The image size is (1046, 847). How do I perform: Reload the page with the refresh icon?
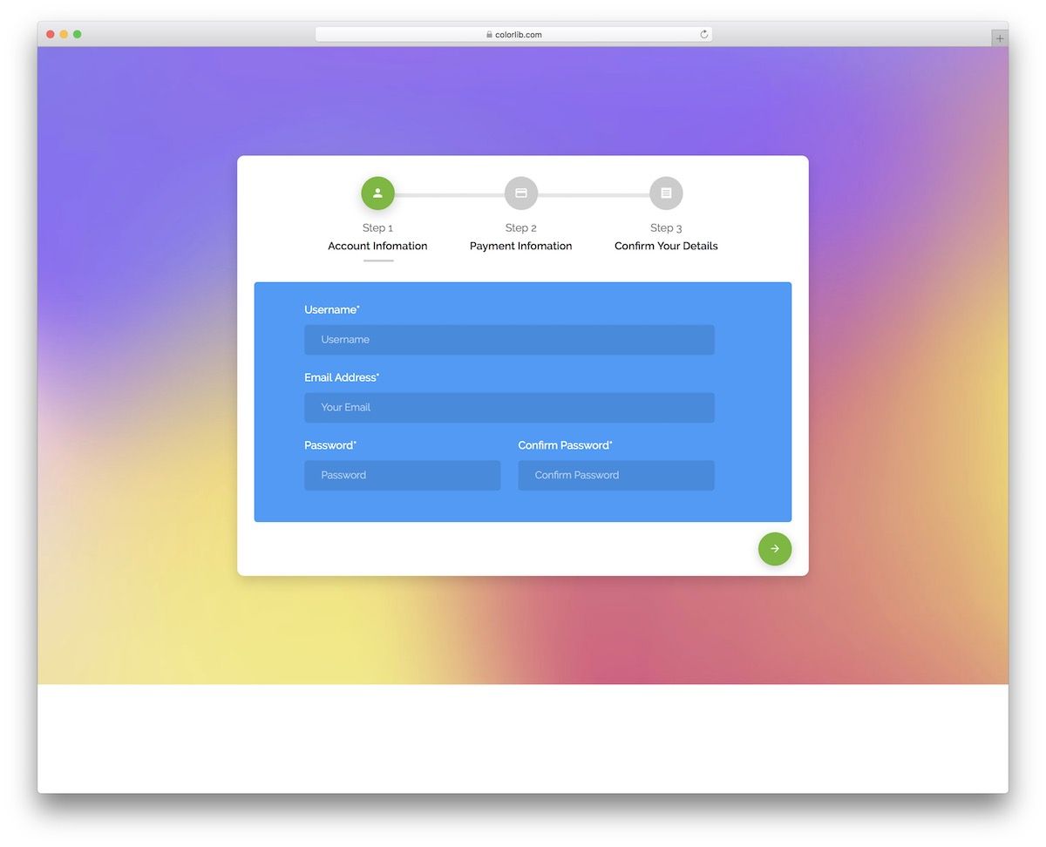[x=704, y=35]
